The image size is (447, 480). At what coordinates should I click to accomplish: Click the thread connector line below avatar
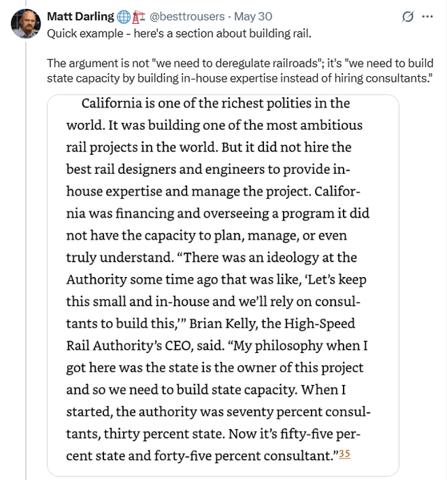pos(26,260)
